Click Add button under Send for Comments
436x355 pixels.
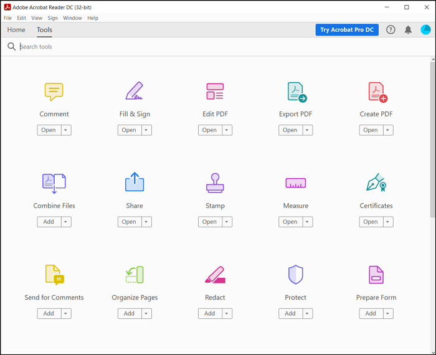point(49,313)
